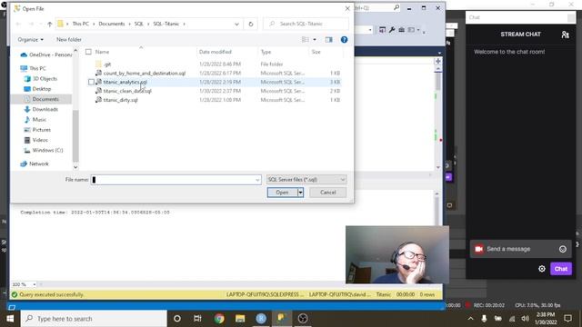Go back in the Open File dialog
582x327 pixels.
(x=18, y=24)
